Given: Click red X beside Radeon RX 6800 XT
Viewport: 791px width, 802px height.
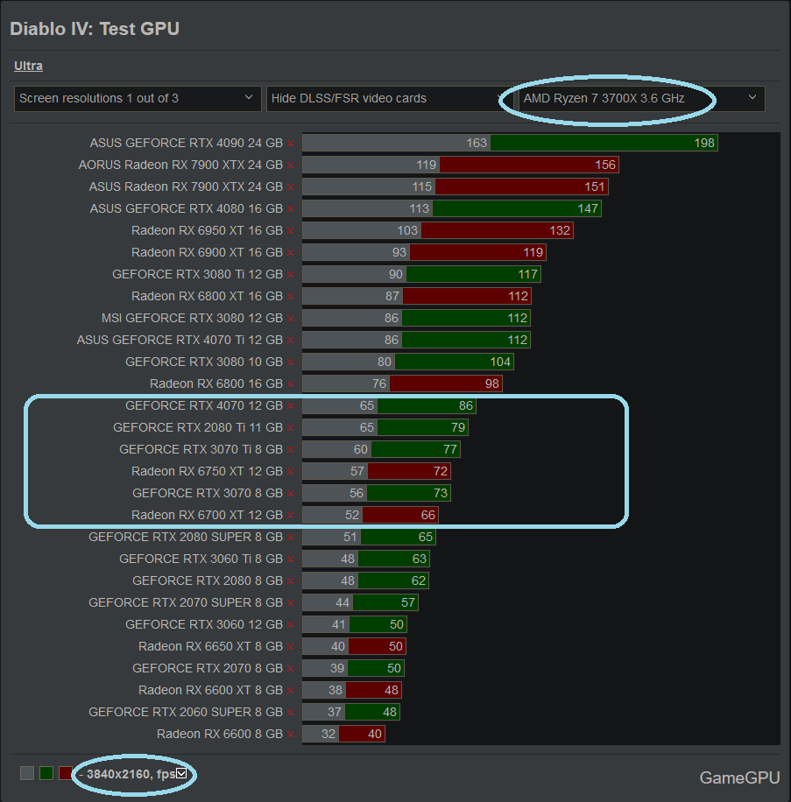Looking at the screenshot, I should click(291, 297).
